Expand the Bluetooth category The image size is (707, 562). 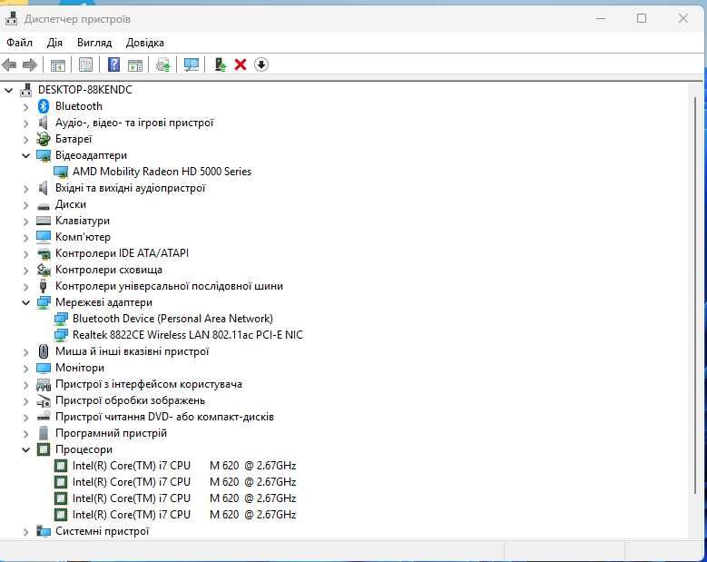25,107
